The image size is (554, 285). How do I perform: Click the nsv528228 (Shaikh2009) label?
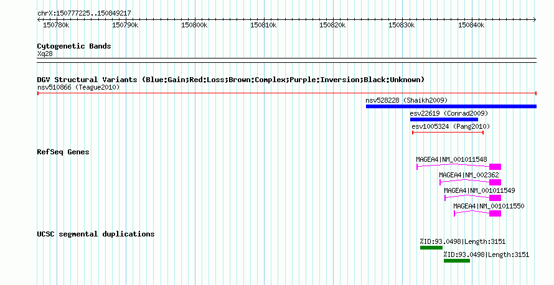pyautogui.click(x=406, y=100)
